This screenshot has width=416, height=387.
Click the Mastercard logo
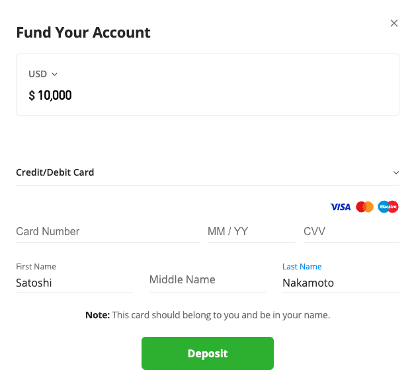[x=364, y=207]
